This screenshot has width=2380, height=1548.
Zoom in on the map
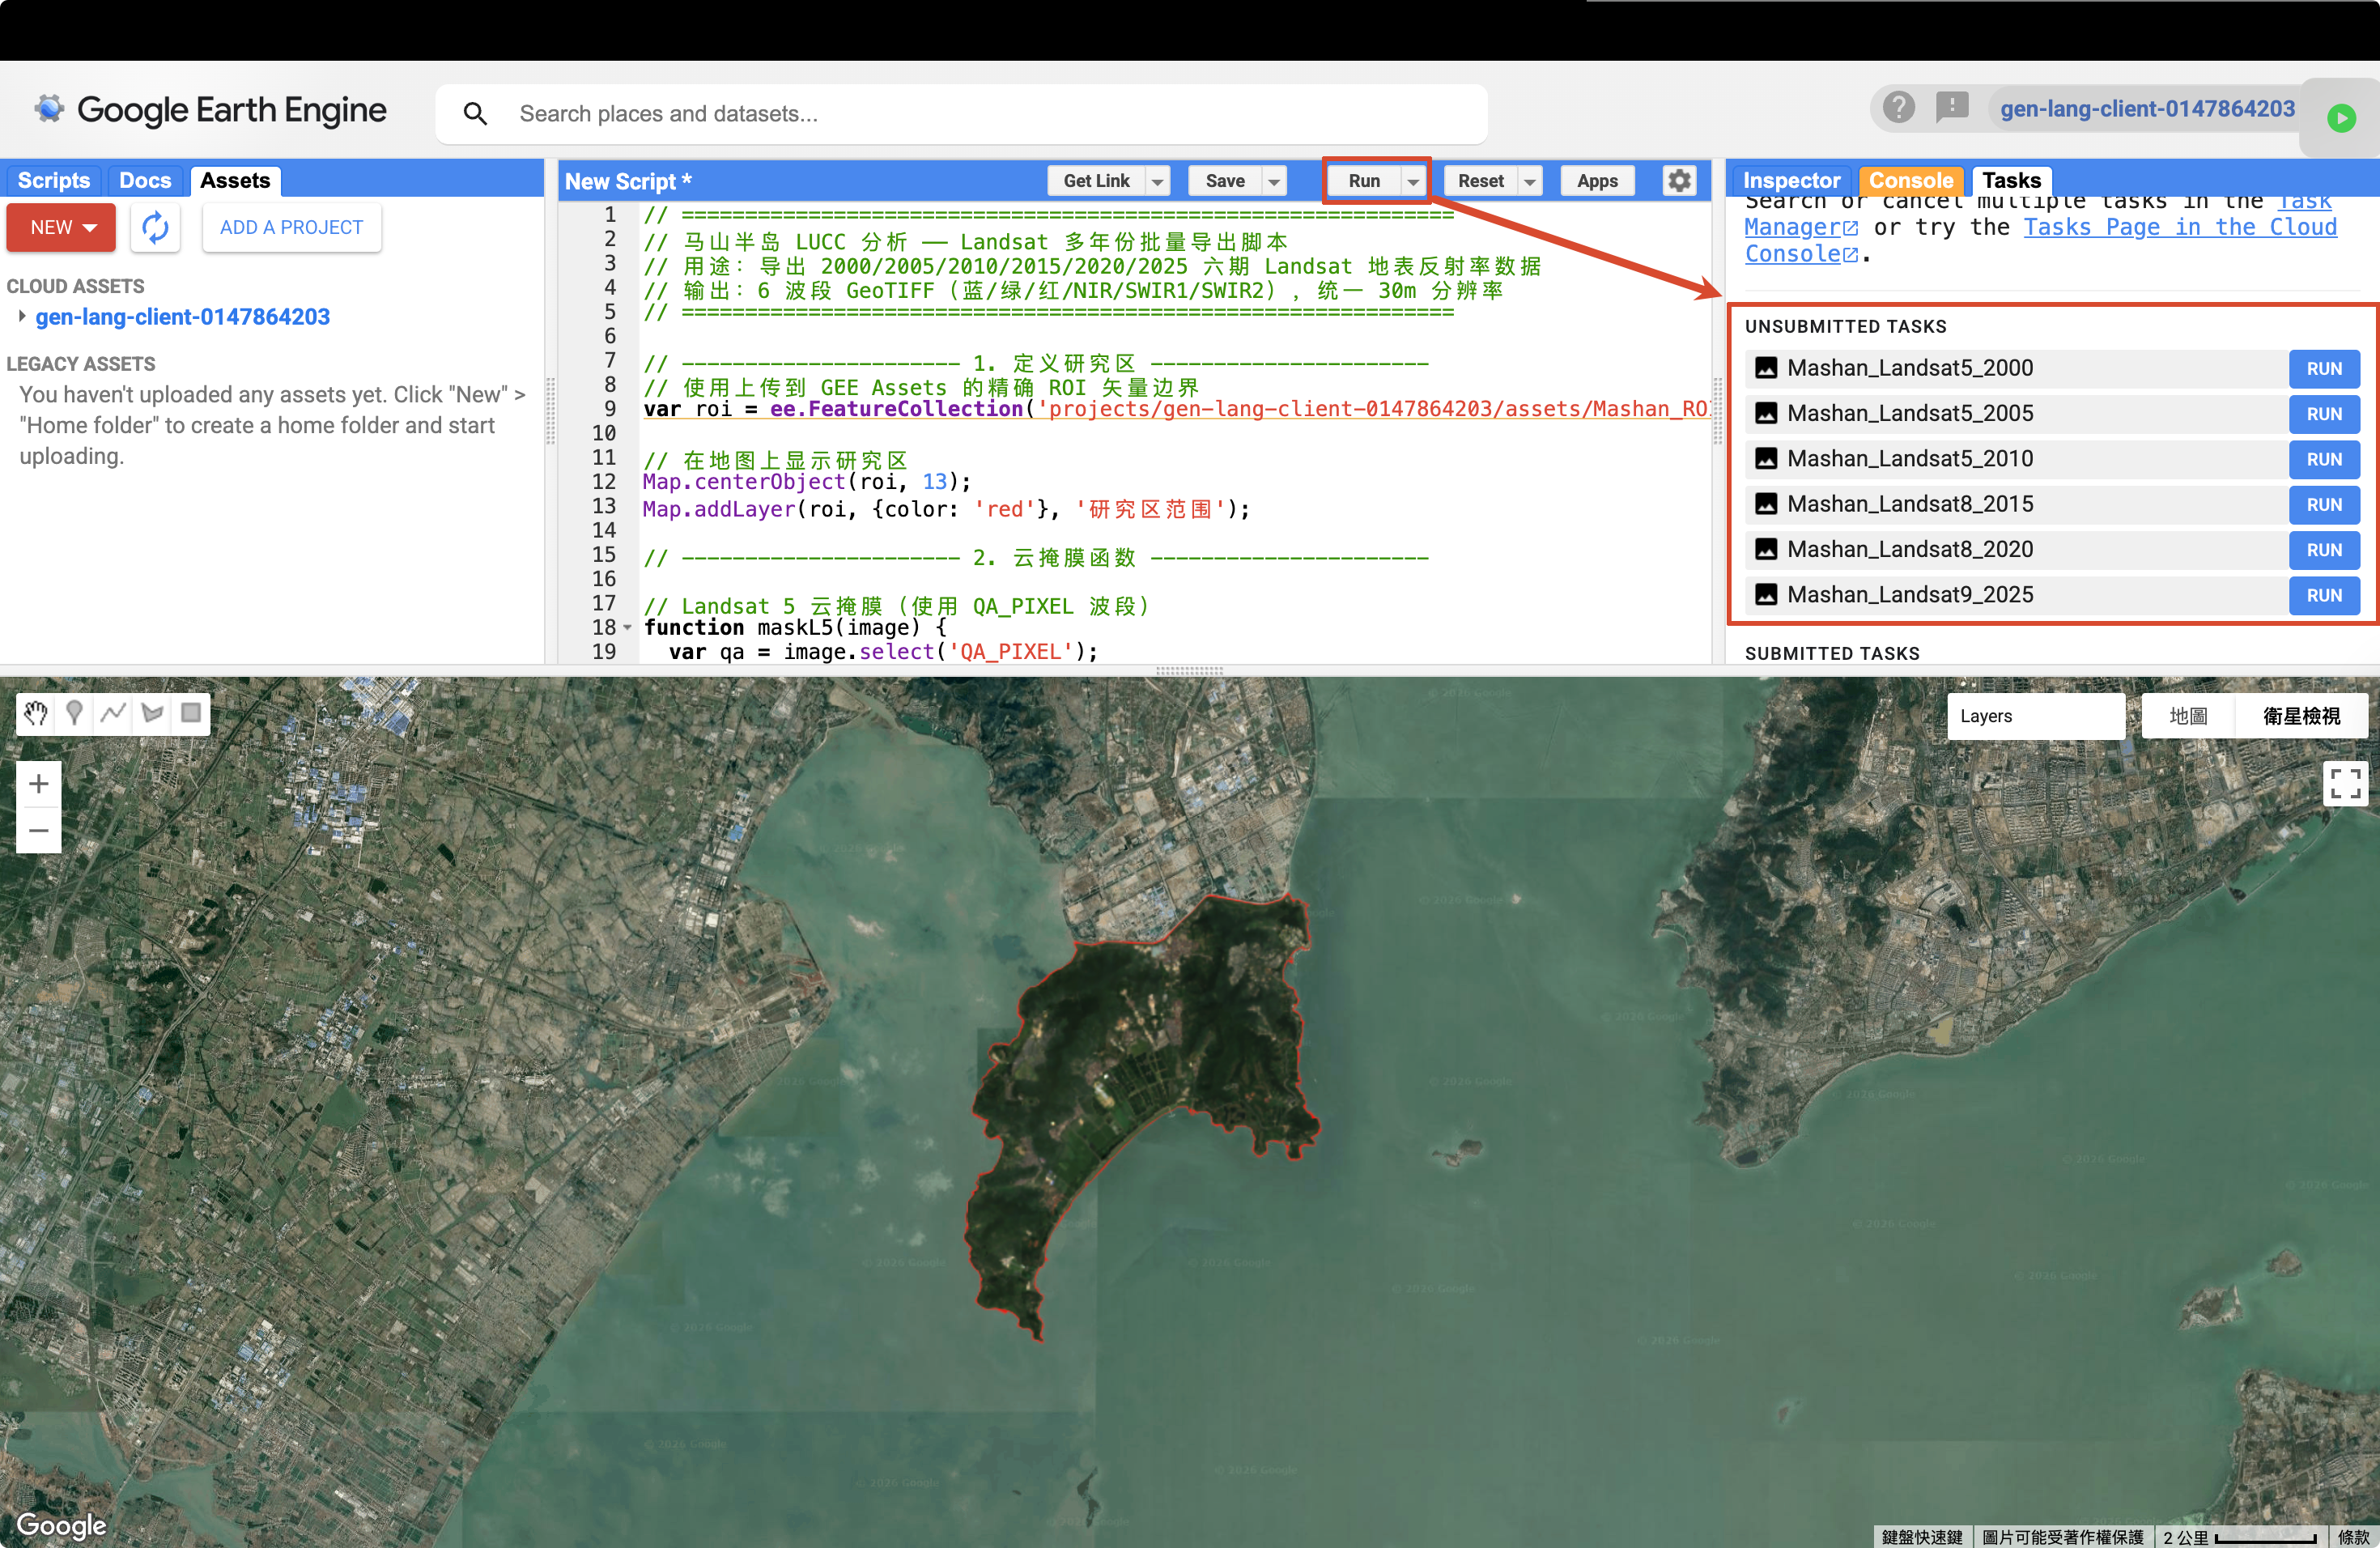tap(39, 784)
